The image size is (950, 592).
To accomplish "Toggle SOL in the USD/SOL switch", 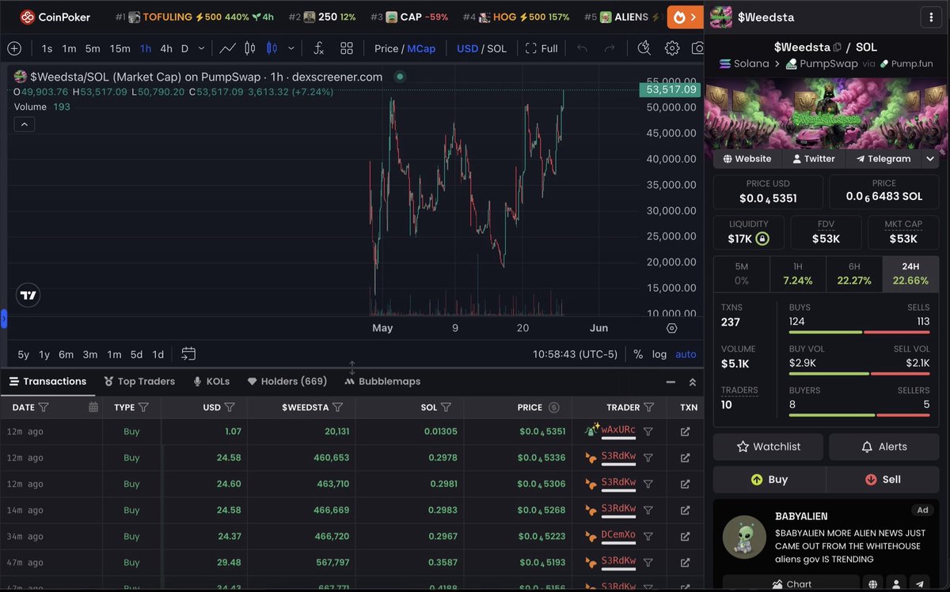I will click(497, 48).
